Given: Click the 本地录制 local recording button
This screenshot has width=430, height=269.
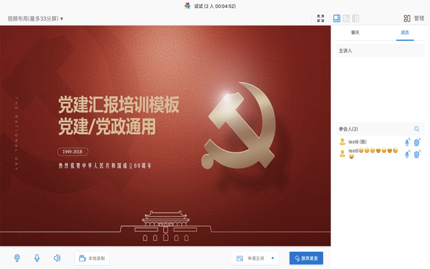Looking at the screenshot, I should pos(92,258).
